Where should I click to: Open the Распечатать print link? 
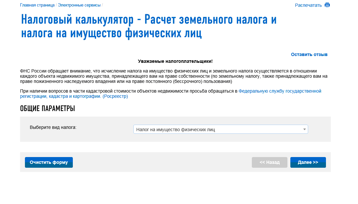click(308, 5)
